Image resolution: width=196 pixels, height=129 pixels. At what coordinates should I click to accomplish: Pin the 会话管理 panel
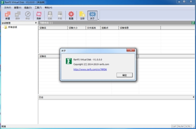(36, 23)
